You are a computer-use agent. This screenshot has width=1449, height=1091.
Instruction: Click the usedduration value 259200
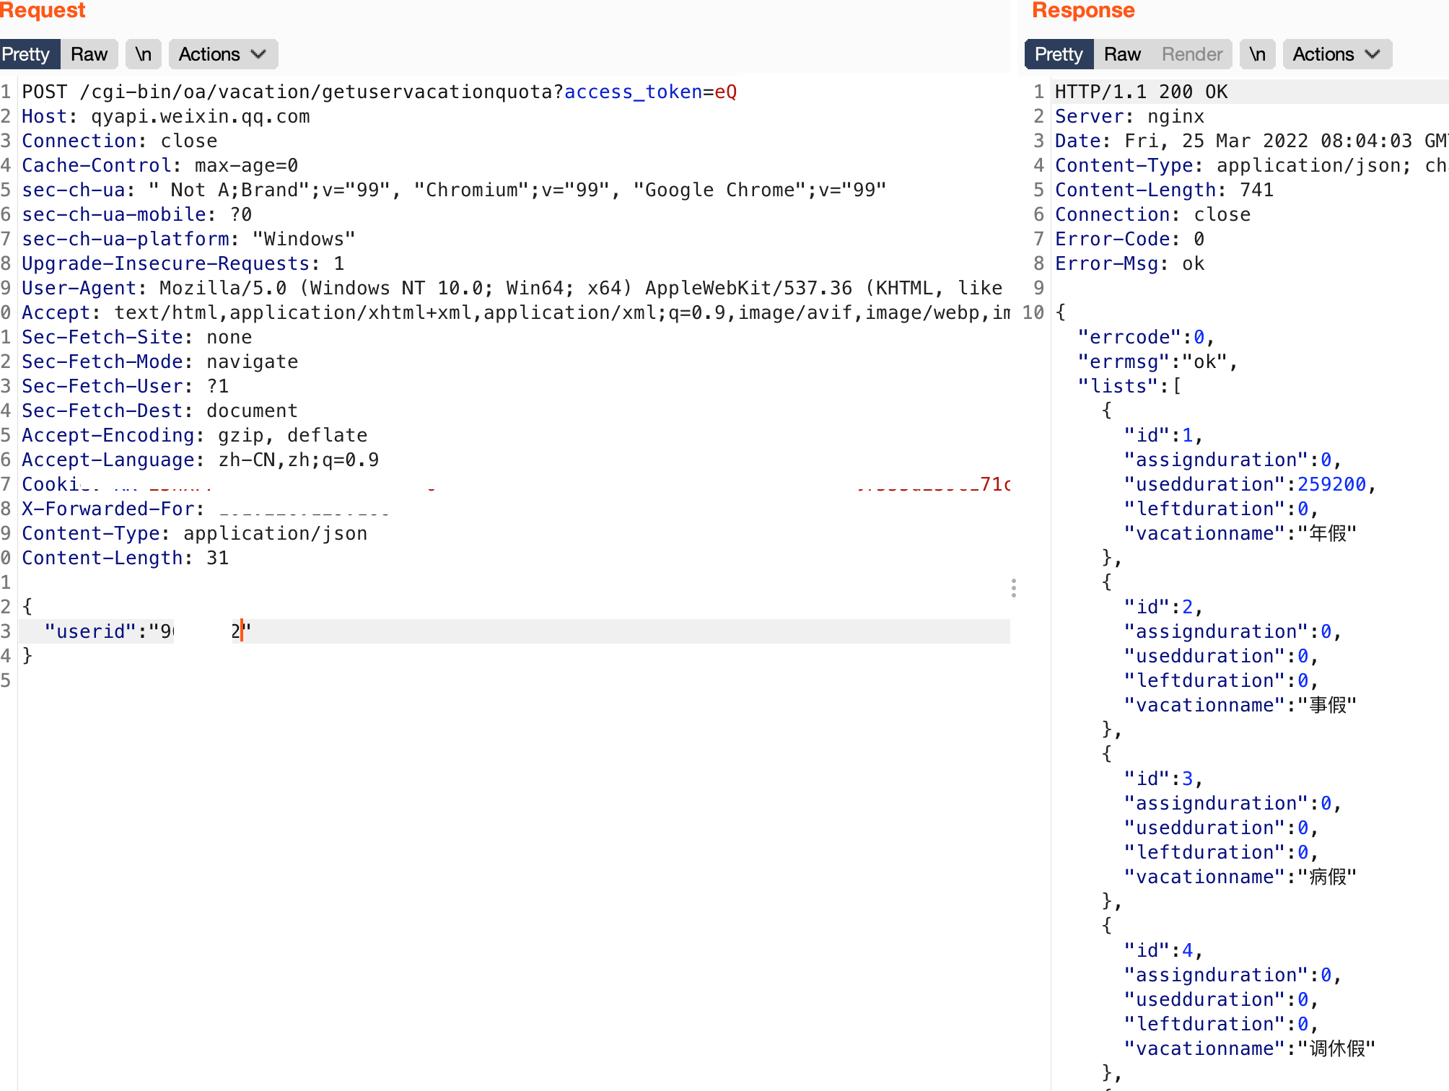click(x=1331, y=484)
